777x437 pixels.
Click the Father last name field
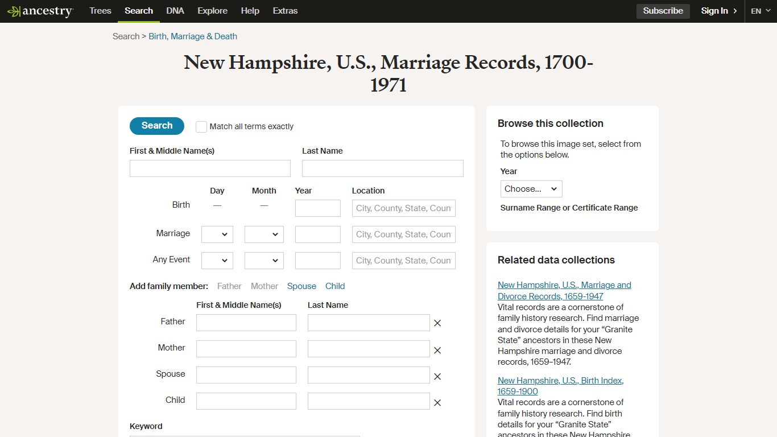click(x=369, y=323)
